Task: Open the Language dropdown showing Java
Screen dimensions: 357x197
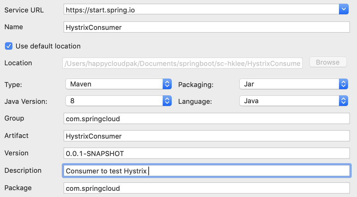Action: tap(294, 101)
